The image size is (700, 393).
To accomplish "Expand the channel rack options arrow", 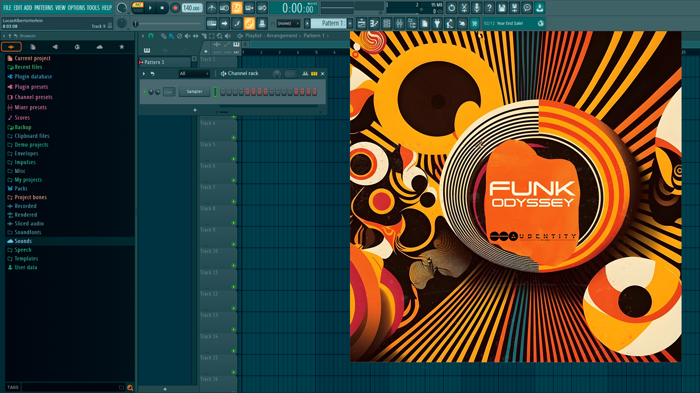I will pos(144,74).
